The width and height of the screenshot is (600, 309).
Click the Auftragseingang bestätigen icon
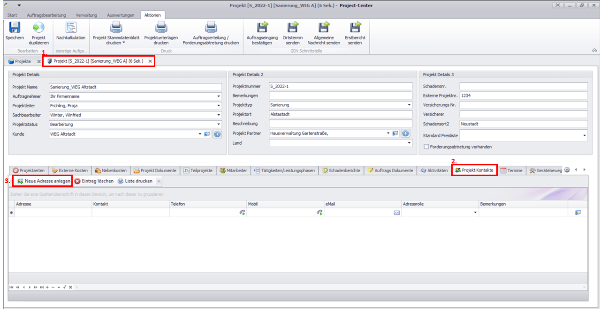262,28
